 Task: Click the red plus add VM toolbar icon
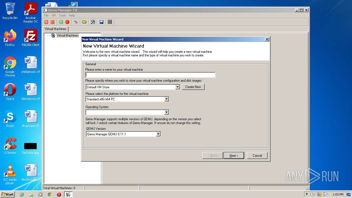(46, 22)
